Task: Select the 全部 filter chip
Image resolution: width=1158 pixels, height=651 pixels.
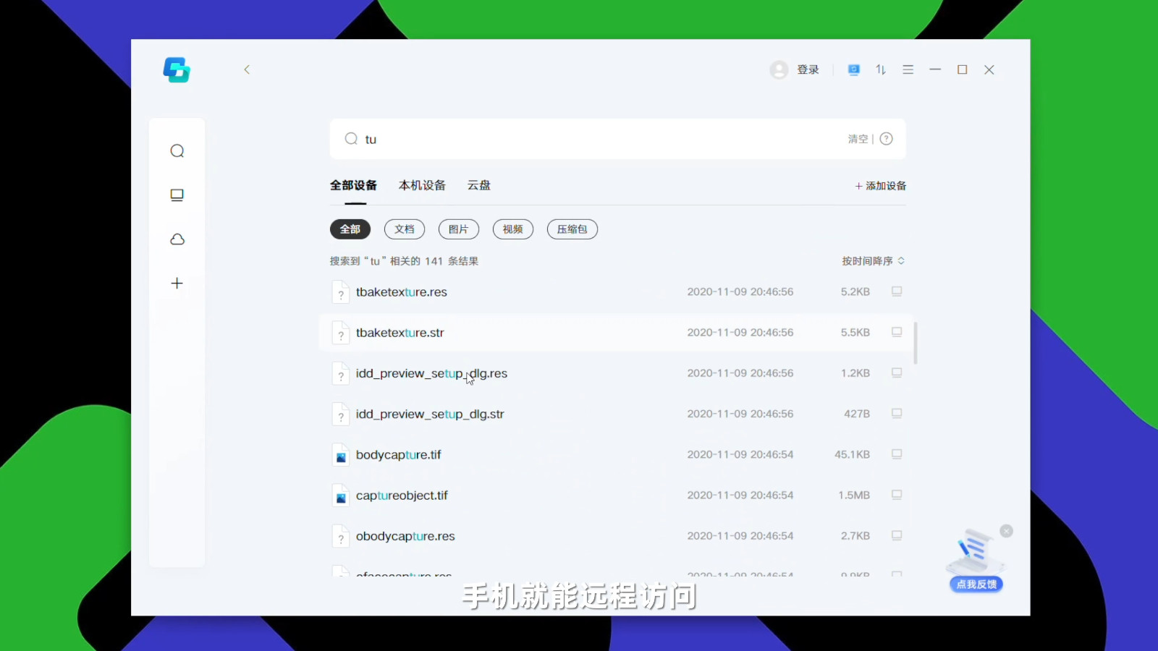Action: [350, 229]
